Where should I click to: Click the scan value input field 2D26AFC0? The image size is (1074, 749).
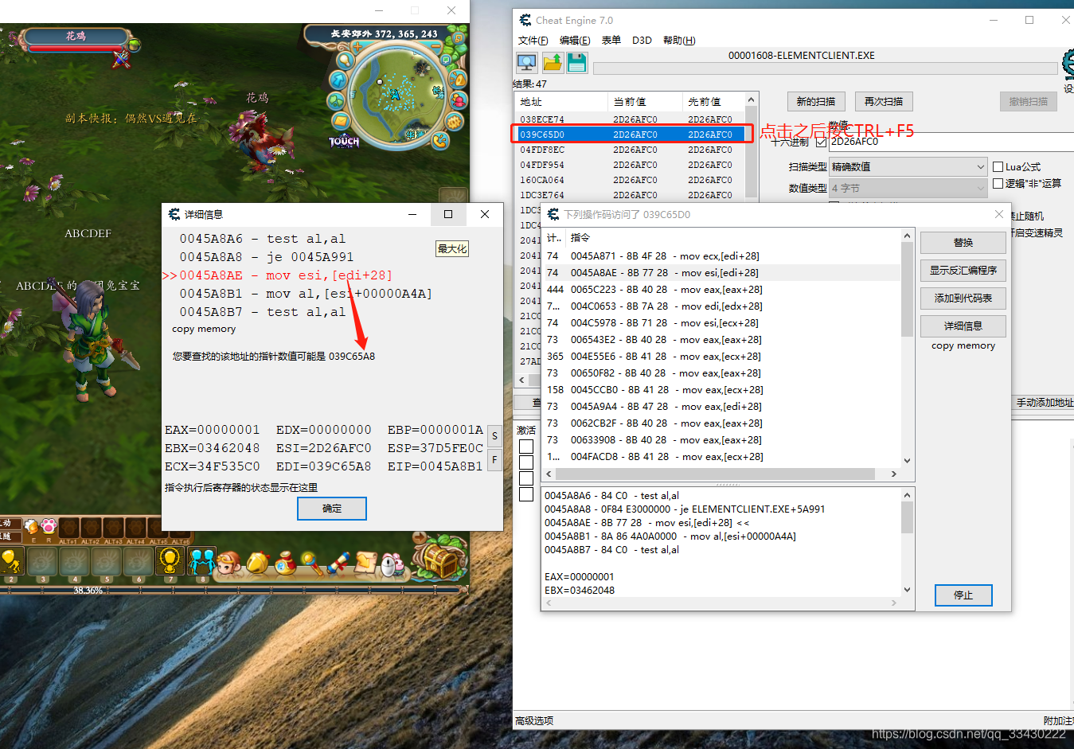tap(951, 142)
